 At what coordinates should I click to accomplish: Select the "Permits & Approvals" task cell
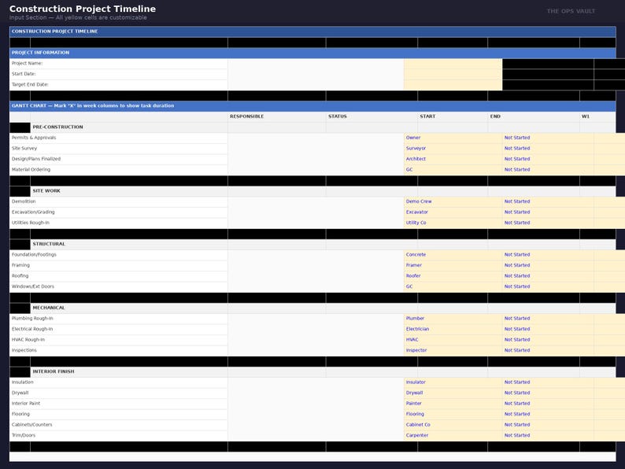click(118, 138)
